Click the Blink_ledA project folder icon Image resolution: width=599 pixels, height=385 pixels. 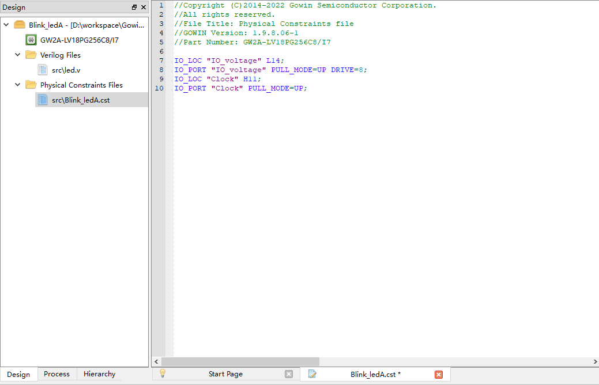[20, 25]
